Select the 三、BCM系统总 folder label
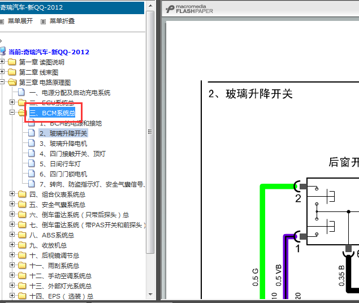 [x=52, y=113]
